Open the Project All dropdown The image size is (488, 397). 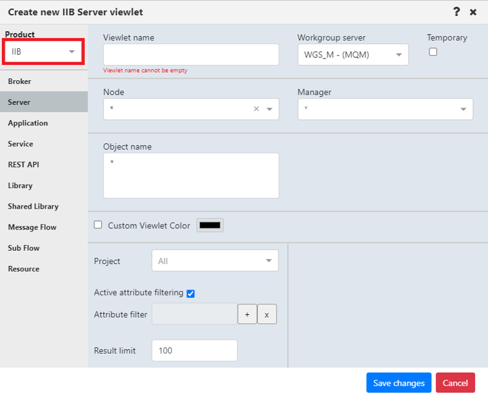point(215,260)
